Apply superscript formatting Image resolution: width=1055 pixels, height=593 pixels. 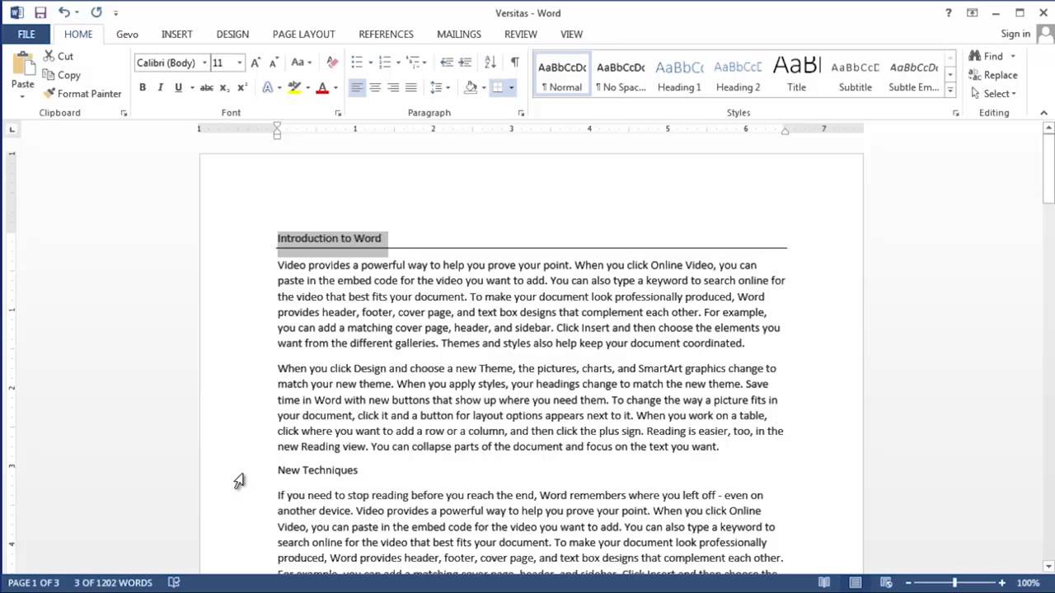(x=241, y=87)
